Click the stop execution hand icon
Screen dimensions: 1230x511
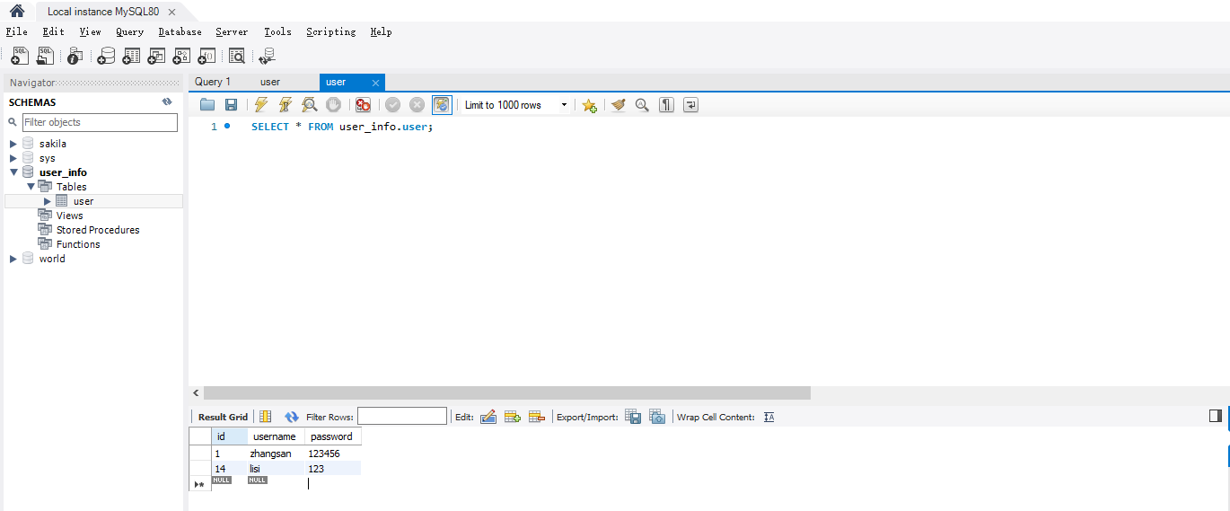click(x=333, y=105)
